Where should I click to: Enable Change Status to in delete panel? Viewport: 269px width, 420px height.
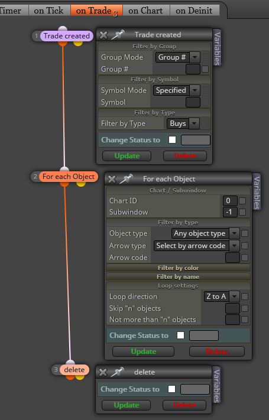[x=171, y=389]
